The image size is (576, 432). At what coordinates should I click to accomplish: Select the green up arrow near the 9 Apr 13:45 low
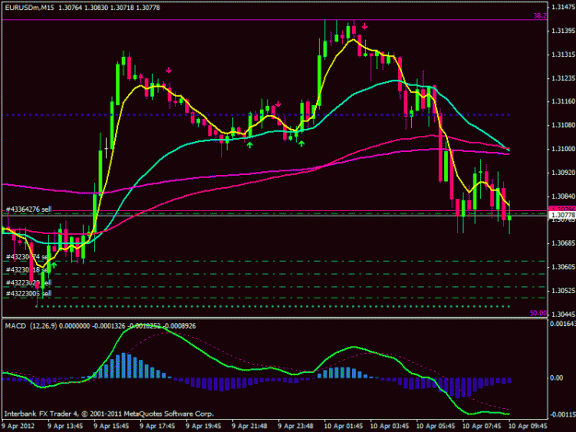[54, 265]
